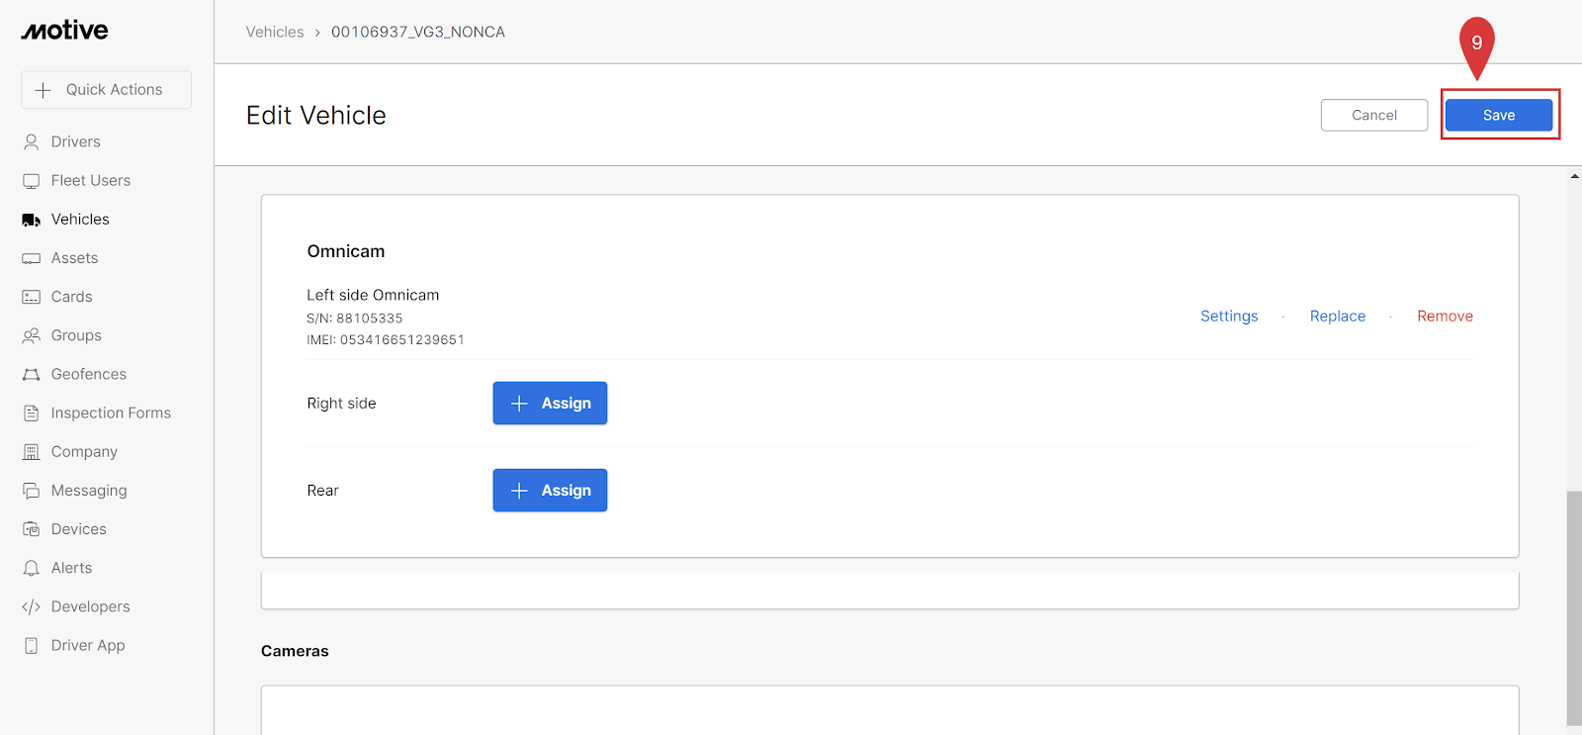Click the Company building icon
This screenshot has width=1582, height=735.
(32, 452)
